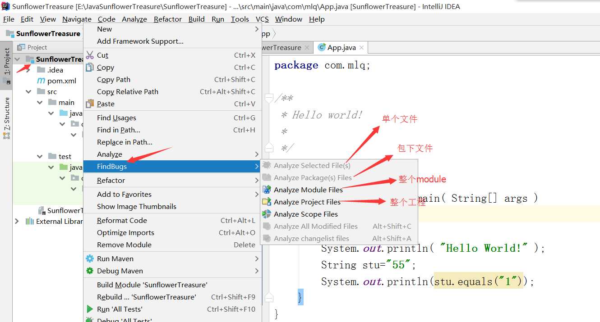This screenshot has height=322, width=600.
Task: Choose Build Module 'SunflowerTreasure'
Action: [172, 285]
